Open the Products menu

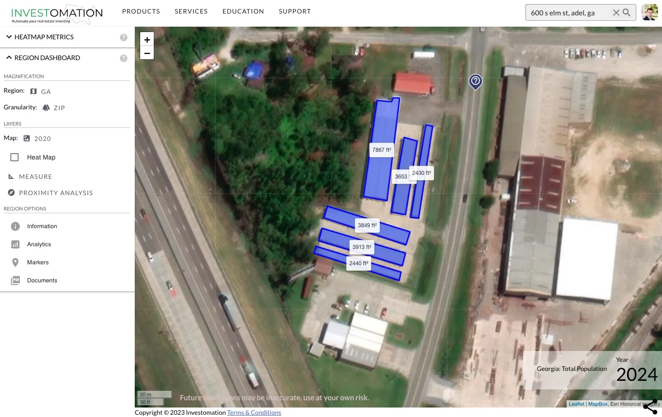(141, 11)
